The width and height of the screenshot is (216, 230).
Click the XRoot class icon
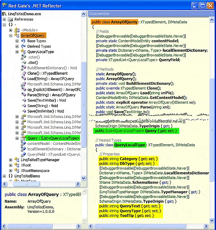17,165
